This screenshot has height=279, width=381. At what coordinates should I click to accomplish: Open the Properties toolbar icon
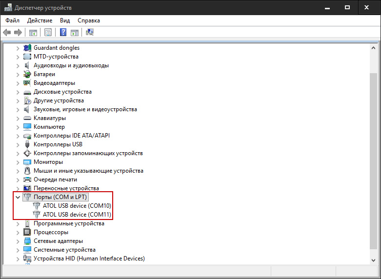[48, 32]
